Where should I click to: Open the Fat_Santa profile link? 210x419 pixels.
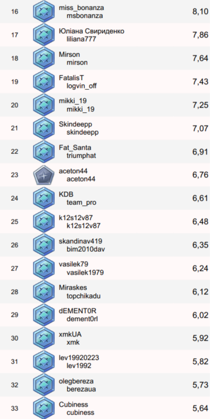75,147
